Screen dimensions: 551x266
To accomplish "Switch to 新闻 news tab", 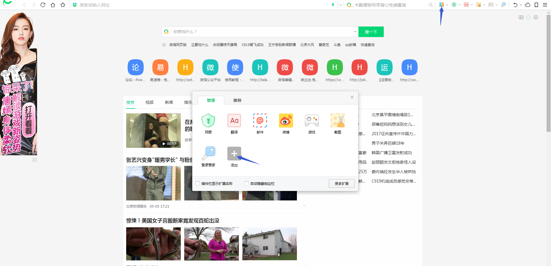I will click(x=169, y=102).
